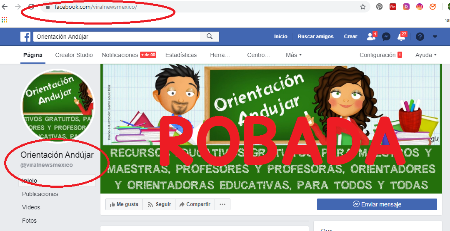This screenshot has height=231, width=450.
Task: Bookmark page with star icon
Action: [x=363, y=7]
